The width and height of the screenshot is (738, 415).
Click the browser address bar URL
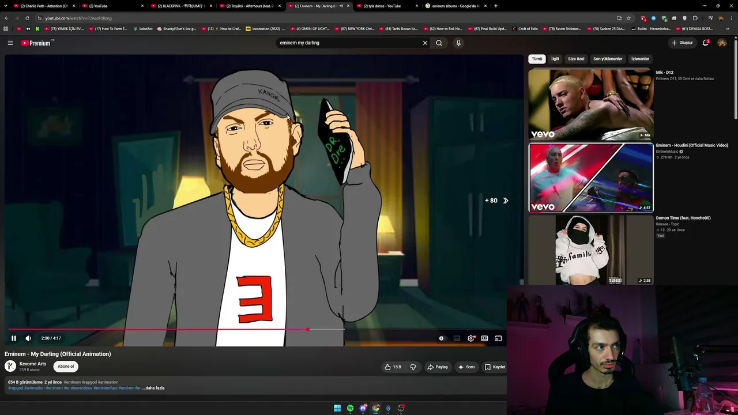(78, 18)
